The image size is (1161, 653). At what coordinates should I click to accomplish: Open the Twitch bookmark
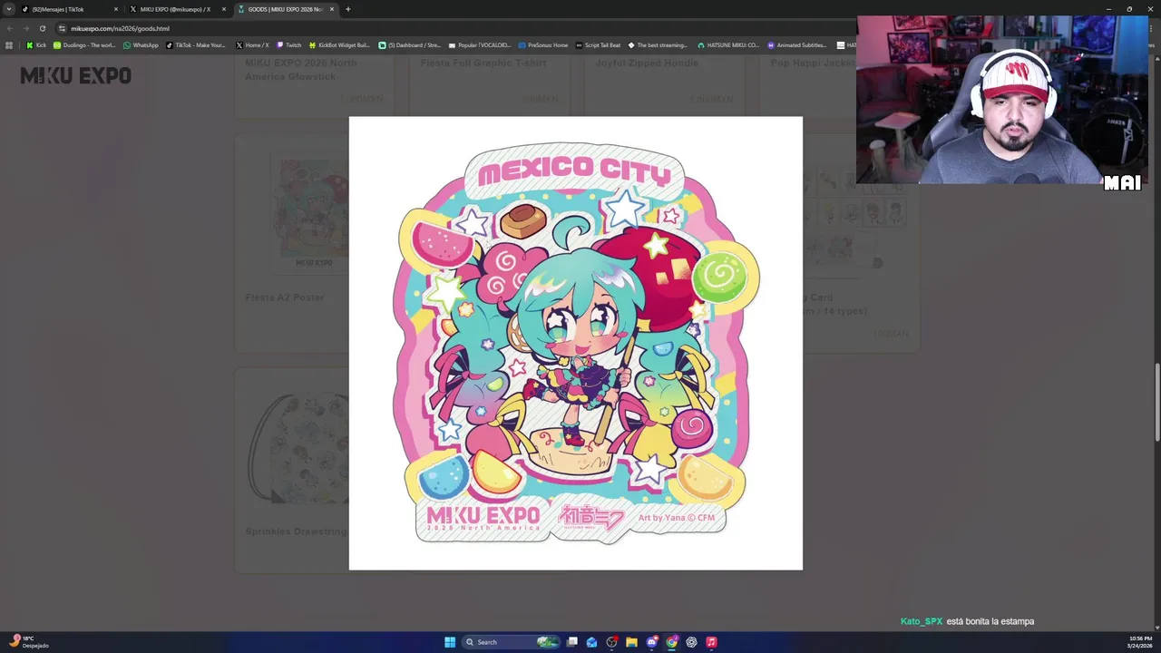tap(288, 45)
